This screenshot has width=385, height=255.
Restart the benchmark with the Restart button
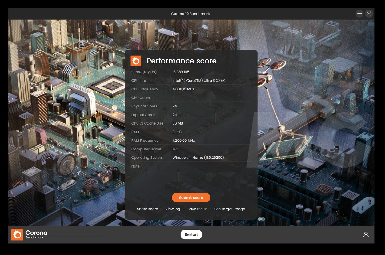(191, 234)
